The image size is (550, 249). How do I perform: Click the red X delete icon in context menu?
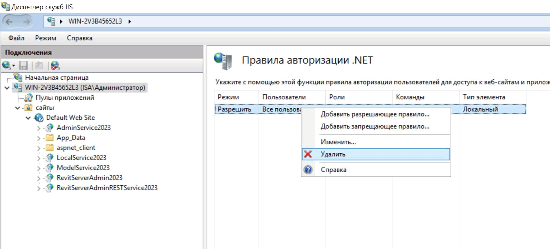point(308,154)
